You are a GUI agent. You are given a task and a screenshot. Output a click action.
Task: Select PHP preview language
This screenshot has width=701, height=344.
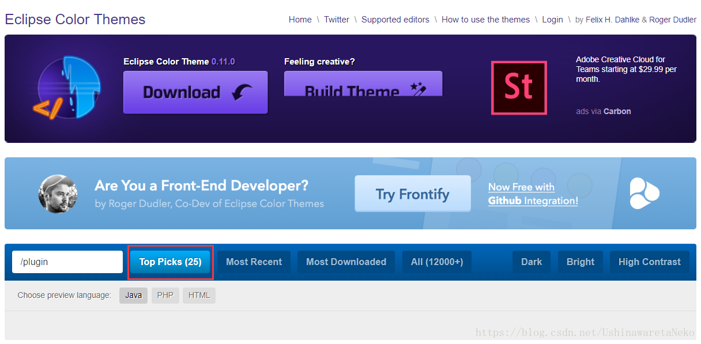click(x=165, y=295)
